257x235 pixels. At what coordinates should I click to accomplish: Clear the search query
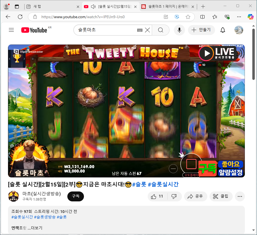pyautogui.click(x=147, y=30)
